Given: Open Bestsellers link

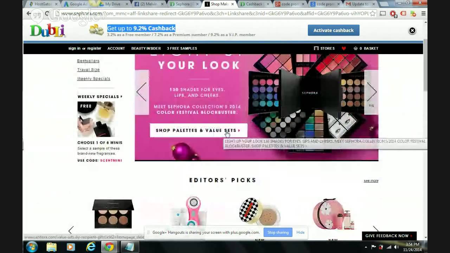Looking at the screenshot, I should (88, 61).
